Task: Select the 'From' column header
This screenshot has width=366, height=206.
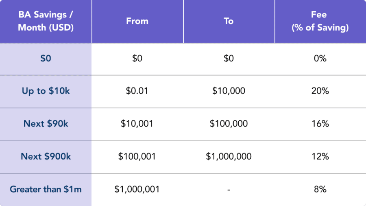Action: (x=137, y=21)
